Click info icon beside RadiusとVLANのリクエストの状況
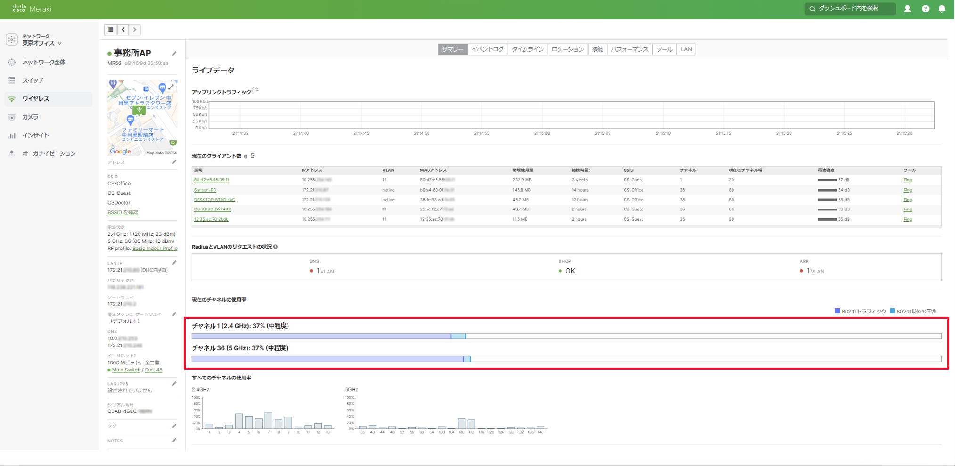 pyautogui.click(x=276, y=247)
